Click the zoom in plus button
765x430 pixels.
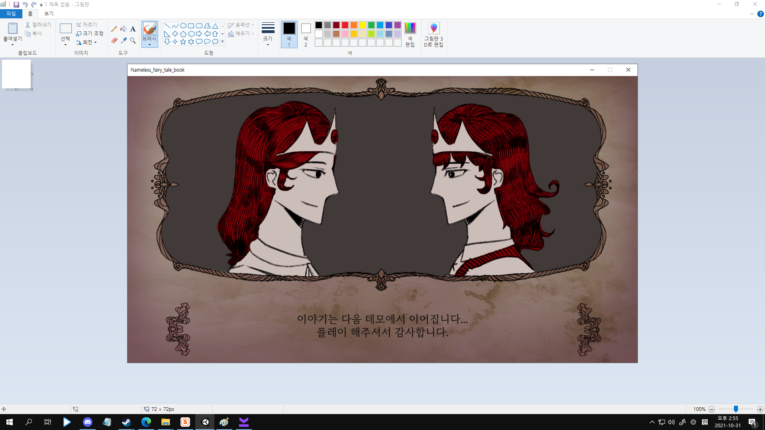760,409
